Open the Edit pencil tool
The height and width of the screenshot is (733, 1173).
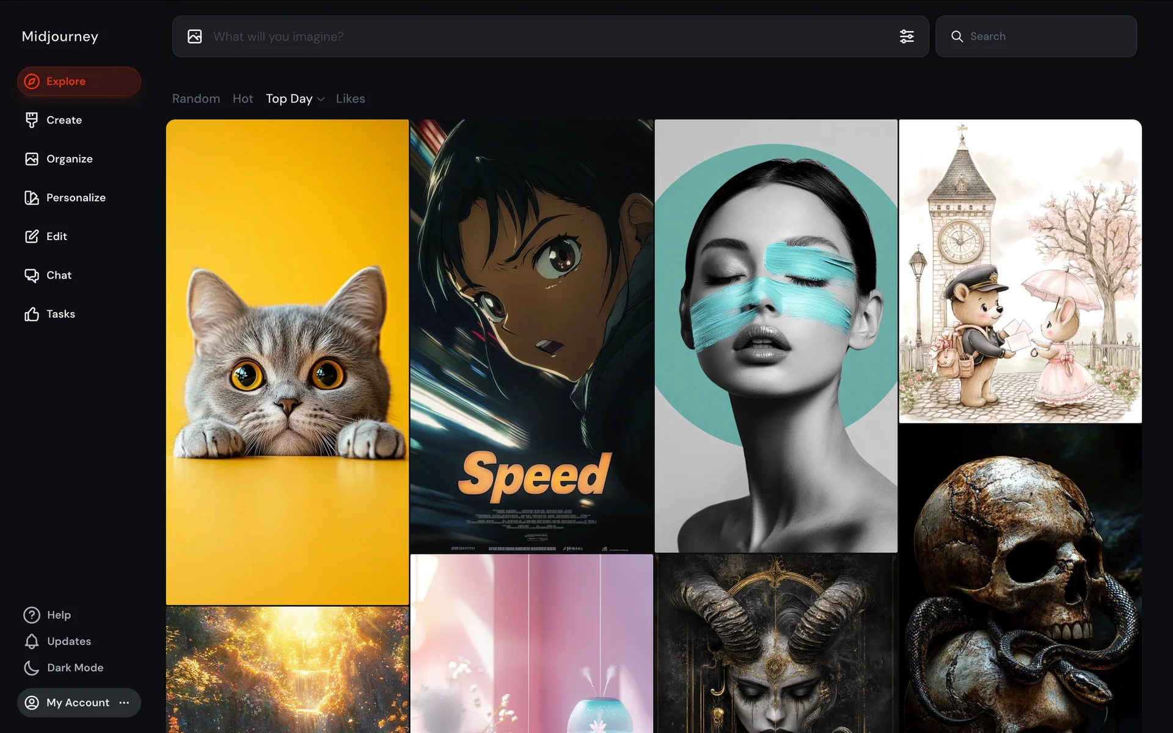click(32, 236)
